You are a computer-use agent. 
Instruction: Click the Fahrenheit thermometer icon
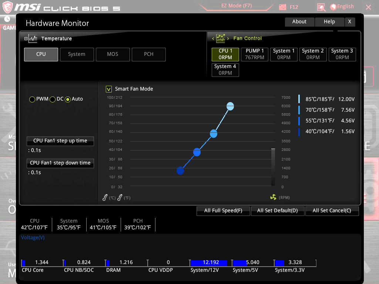click(120, 197)
